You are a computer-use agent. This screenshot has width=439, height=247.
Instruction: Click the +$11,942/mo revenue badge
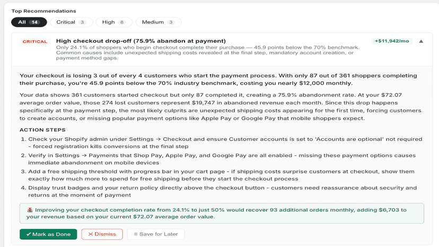tap(392, 41)
